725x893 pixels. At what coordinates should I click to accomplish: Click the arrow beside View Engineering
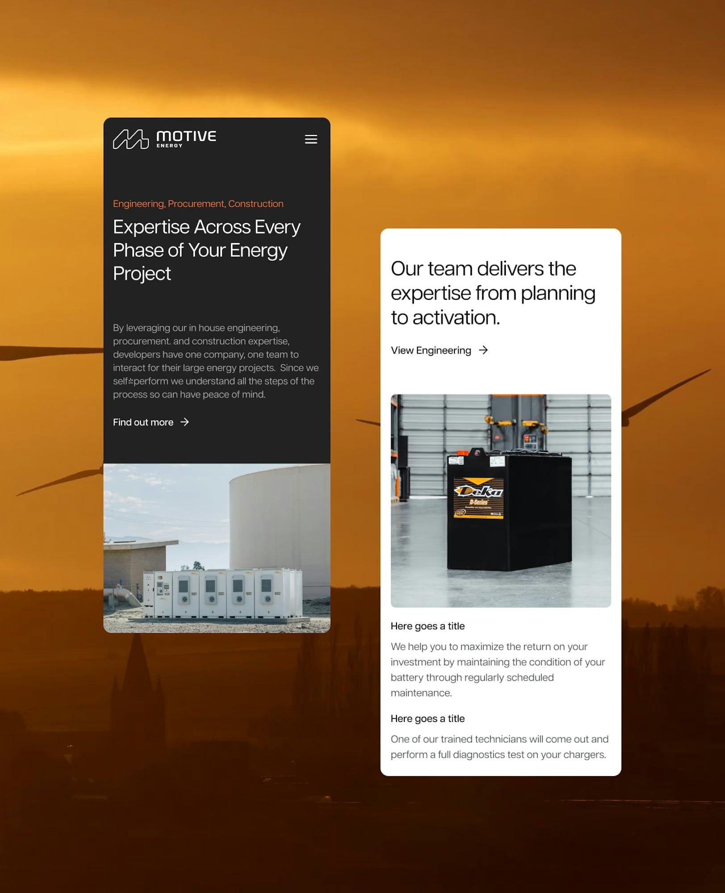tap(483, 350)
